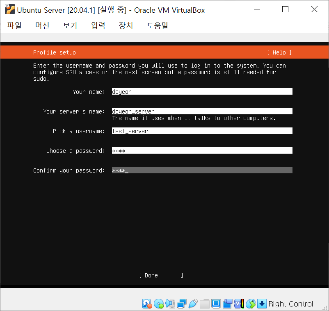Viewport: 329px width, 311px height.
Task: Click the 'Choose a password:' label
Action: (x=75, y=151)
